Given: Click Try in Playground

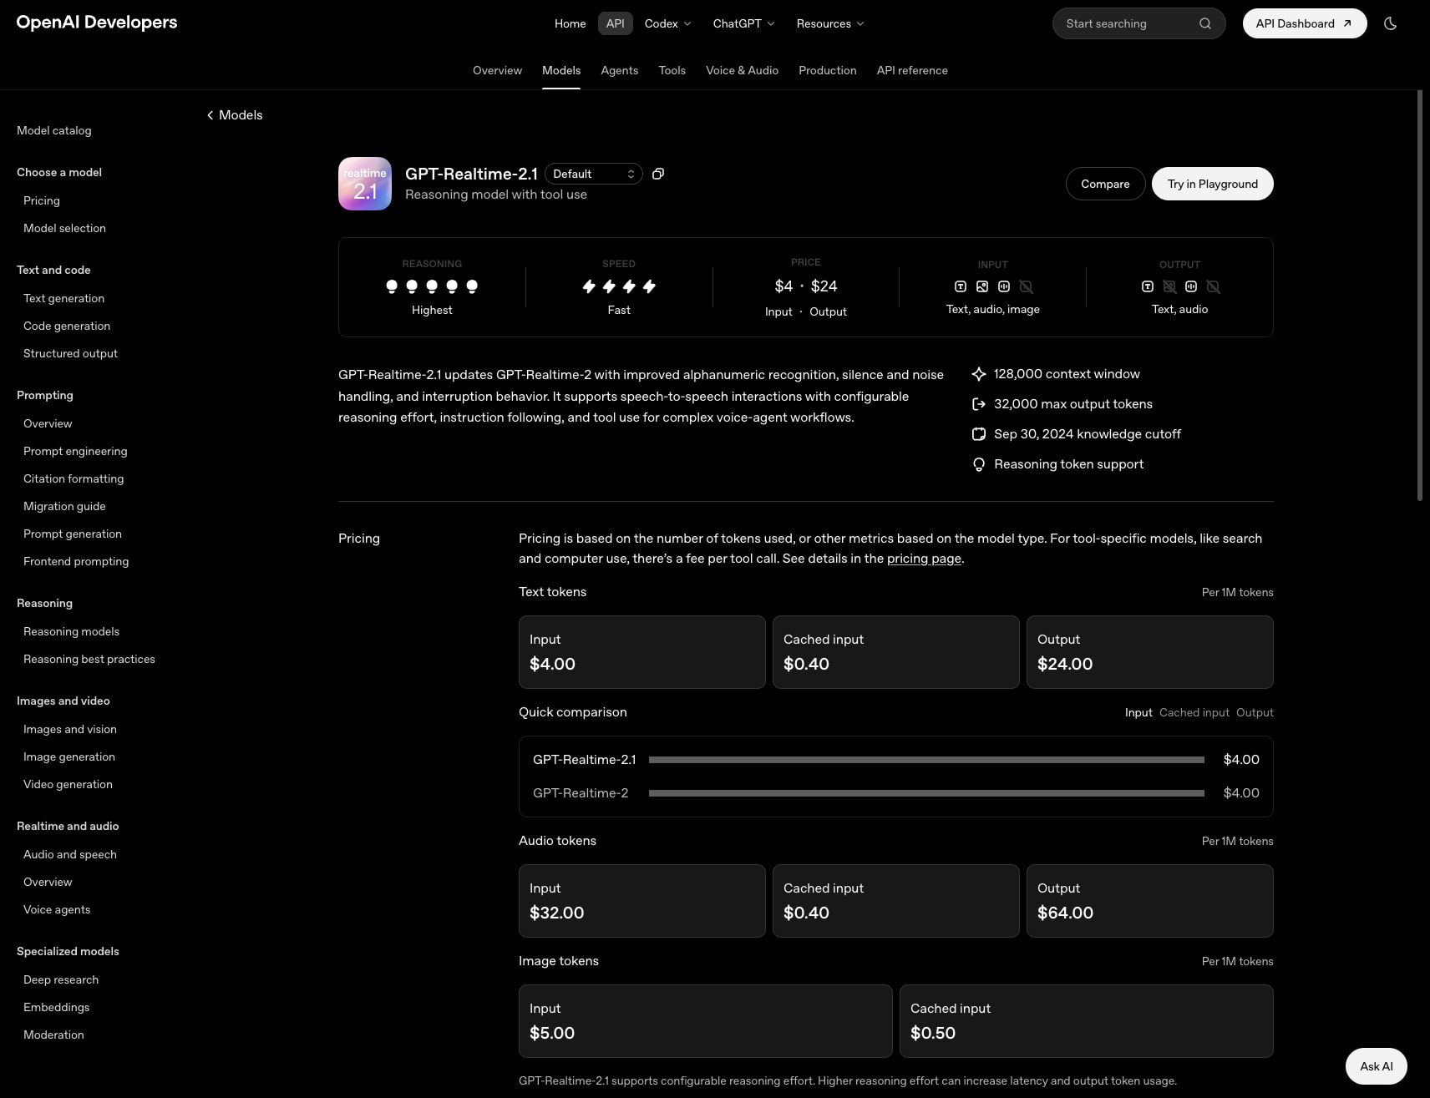Looking at the screenshot, I should click(x=1213, y=184).
